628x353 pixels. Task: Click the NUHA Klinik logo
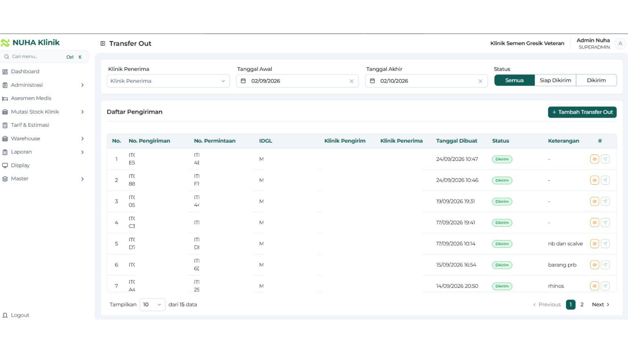(30, 42)
